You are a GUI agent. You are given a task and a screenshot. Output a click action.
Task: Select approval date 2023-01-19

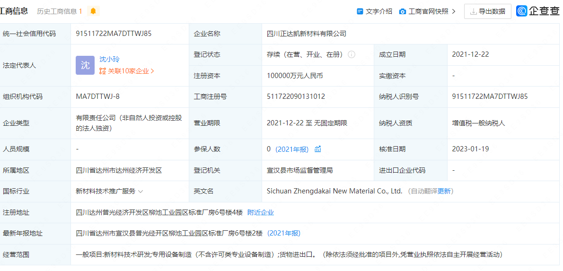pos(470,149)
